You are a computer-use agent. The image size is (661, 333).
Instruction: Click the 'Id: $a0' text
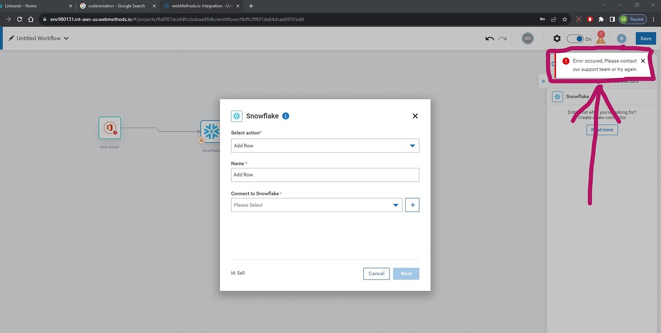[x=238, y=273]
